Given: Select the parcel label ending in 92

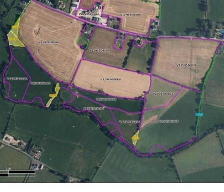Looking at the screenshot, I should 93,109.
